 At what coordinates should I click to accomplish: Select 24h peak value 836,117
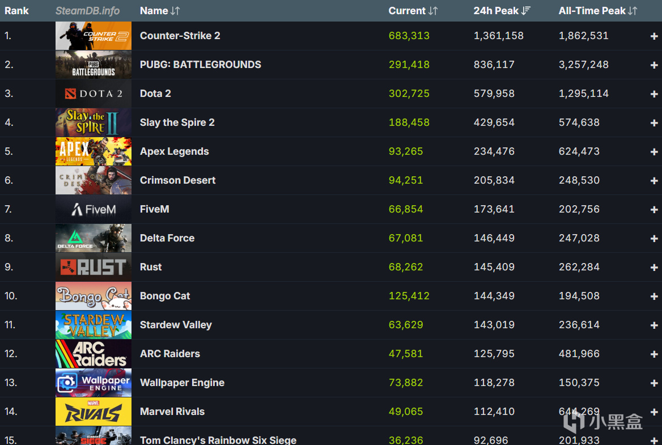tap(494, 65)
